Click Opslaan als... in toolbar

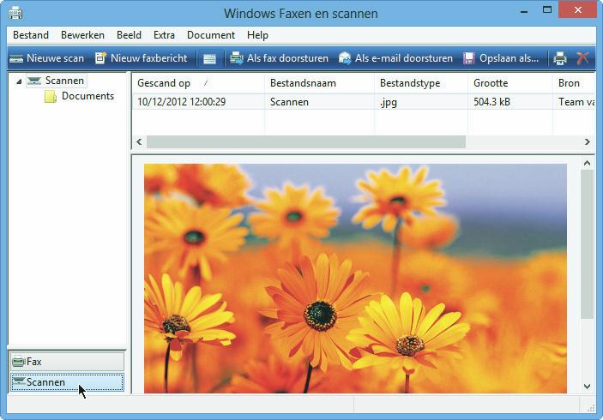(501, 58)
